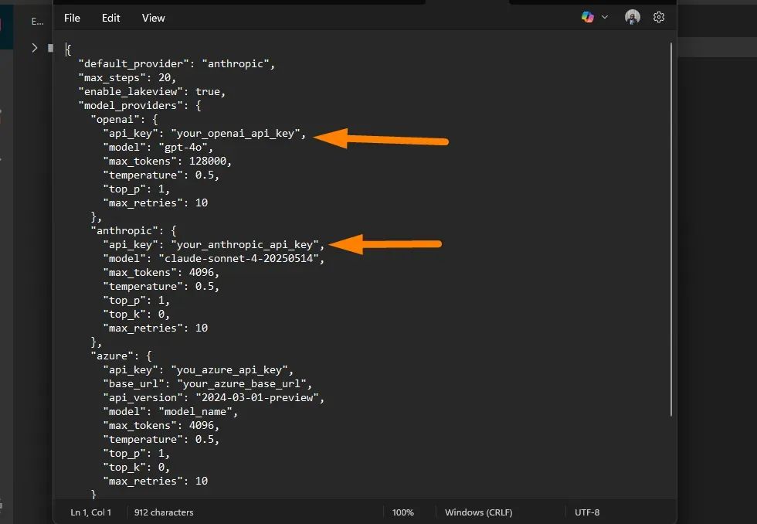Click the user account avatar
Viewport: 757px width, 524px height.
pyautogui.click(x=633, y=17)
